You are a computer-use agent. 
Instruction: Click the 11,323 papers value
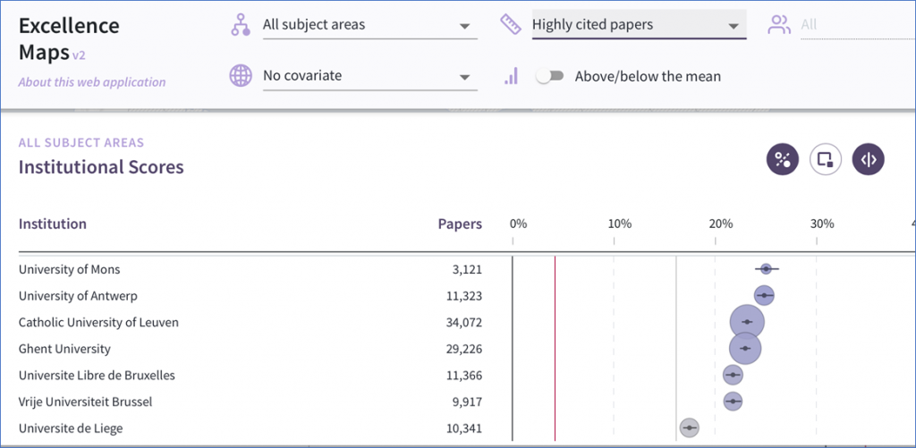(x=464, y=296)
